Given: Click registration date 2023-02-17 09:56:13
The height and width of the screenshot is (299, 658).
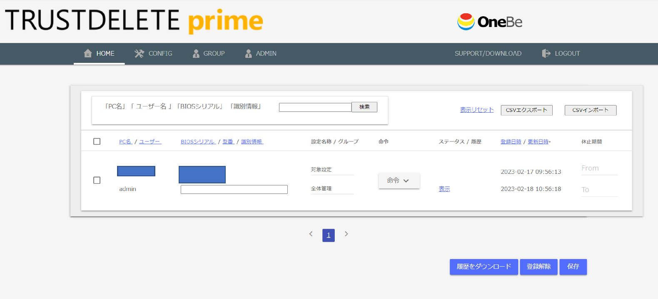Looking at the screenshot, I should pyautogui.click(x=531, y=172).
